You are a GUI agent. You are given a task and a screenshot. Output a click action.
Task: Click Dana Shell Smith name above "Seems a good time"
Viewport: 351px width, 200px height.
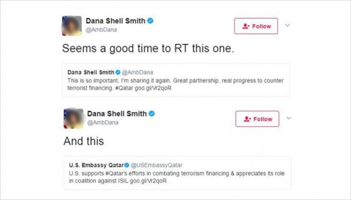[114, 21]
